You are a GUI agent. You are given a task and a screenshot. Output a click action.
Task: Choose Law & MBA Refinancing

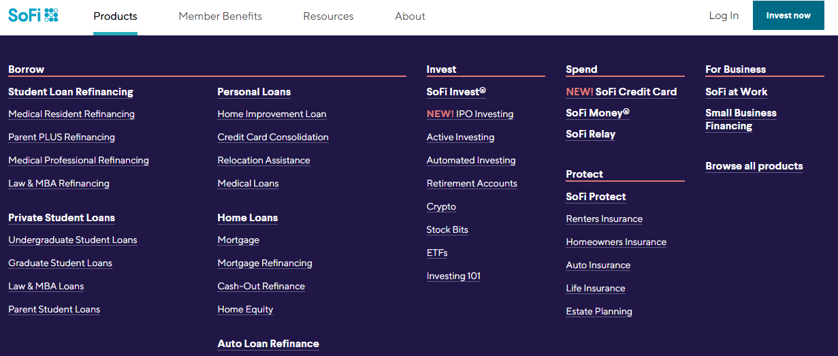click(59, 184)
